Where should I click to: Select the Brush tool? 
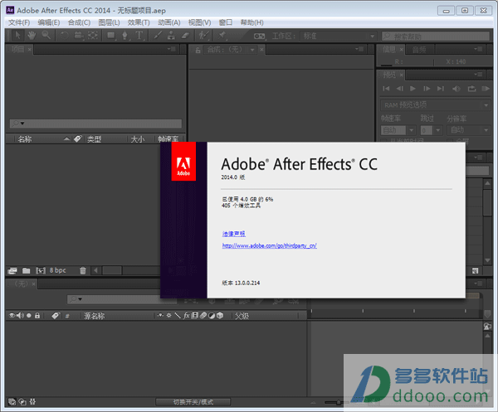pos(158,35)
